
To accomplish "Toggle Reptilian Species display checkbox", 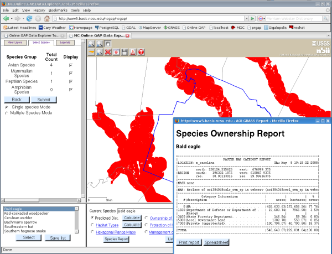I will pos(71,81).
